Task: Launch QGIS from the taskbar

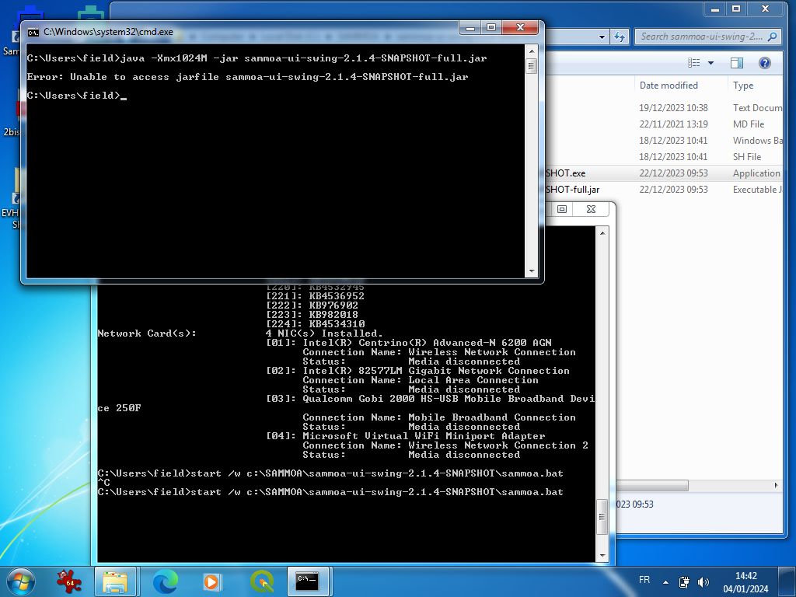Action: (x=262, y=581)
